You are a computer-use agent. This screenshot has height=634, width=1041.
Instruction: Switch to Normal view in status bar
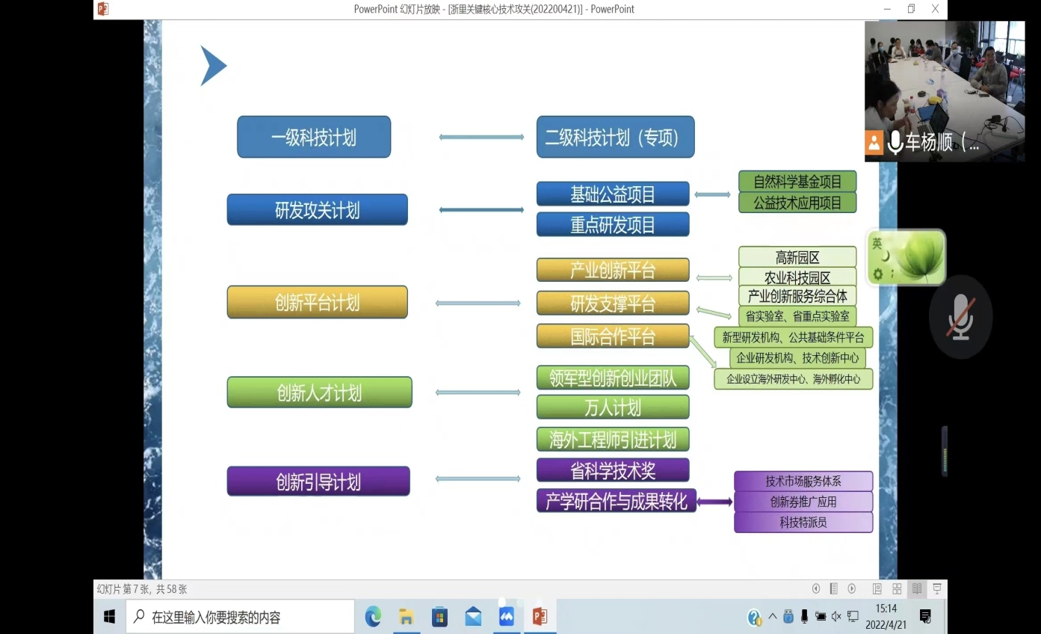tap(877, 589)
